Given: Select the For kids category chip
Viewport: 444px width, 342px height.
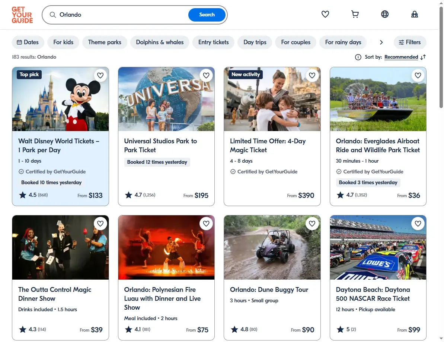Looking at the screenshot, I should (x=63, y=42).
